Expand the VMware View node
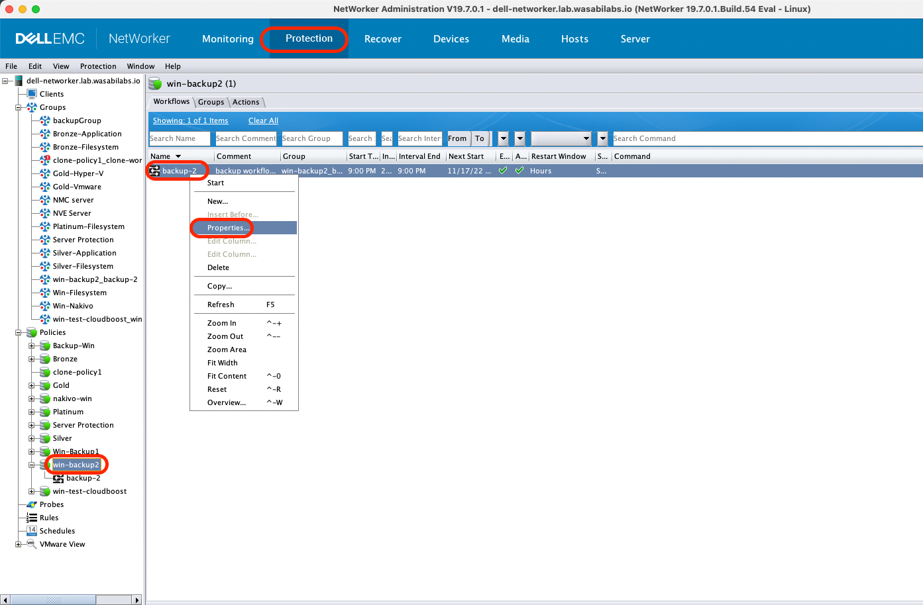Screen dimensions: 923x605 19,545
